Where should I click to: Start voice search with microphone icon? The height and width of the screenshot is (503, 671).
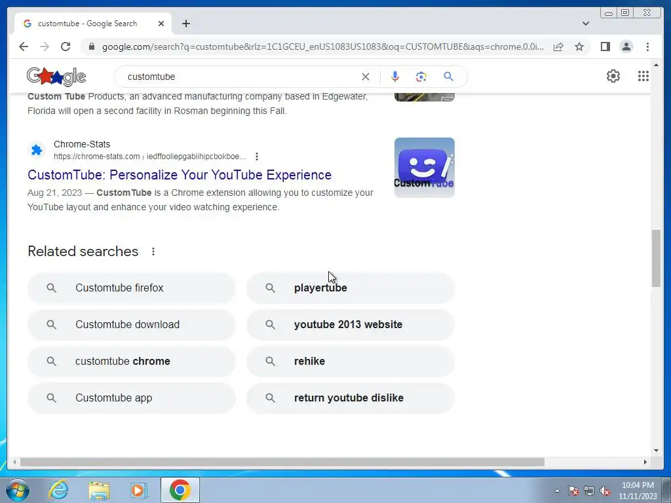tap(395, 77)
